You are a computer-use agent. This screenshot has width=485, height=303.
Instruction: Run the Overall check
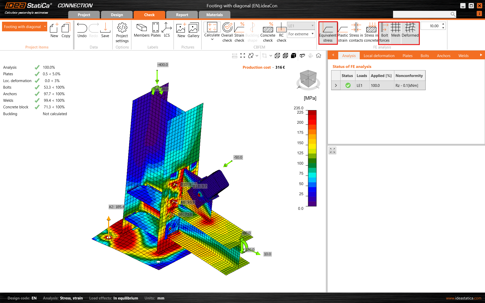pos(227,32)
